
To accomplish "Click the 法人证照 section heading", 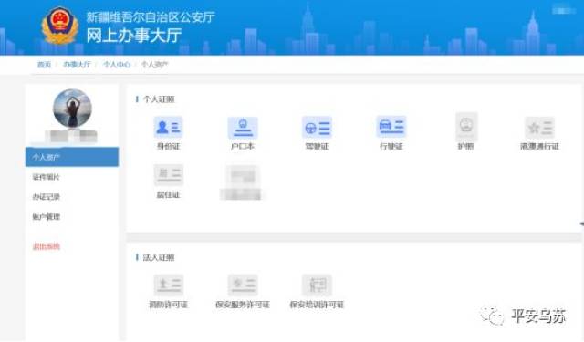I will click(x=159, y=257).
